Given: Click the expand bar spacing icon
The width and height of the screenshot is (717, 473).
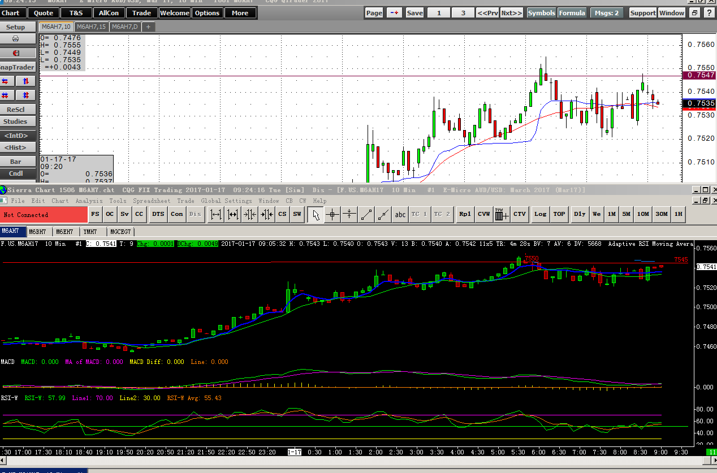Looking at the screenshot, I should (215, 214).
